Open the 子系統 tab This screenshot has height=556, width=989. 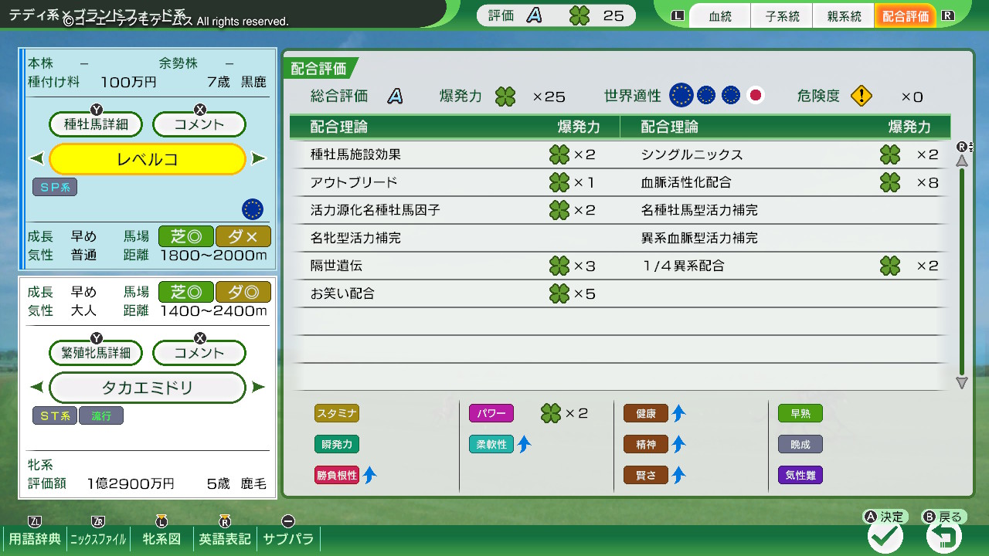tap(782, 16)
